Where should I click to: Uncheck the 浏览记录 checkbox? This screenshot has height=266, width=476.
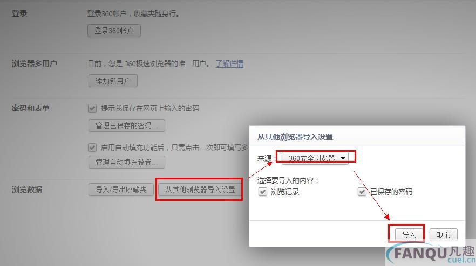[263, 192]
